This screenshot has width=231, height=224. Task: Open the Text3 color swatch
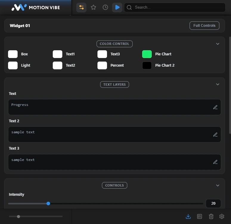pos(102,54)
